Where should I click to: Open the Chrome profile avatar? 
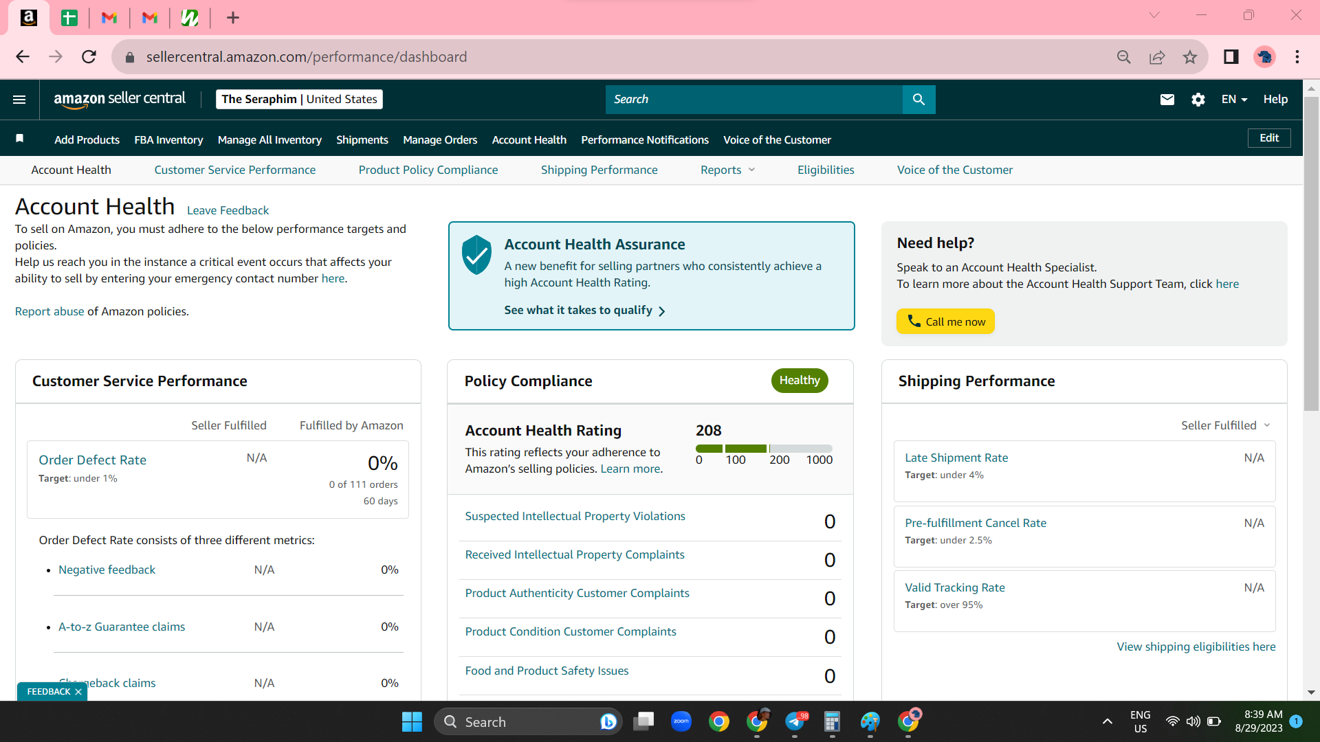coord(1264,57)
